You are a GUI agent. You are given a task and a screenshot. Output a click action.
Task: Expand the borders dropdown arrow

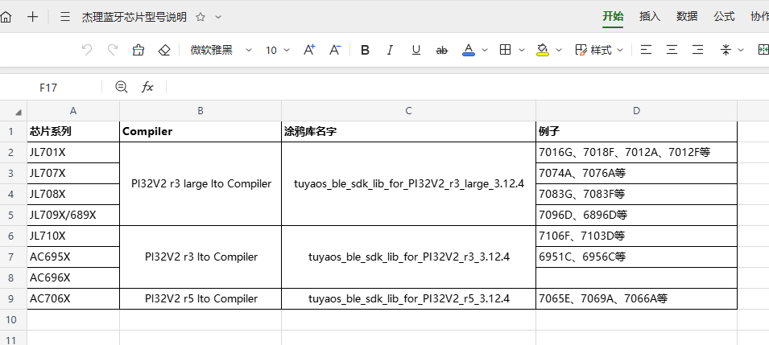pos(521,50)
